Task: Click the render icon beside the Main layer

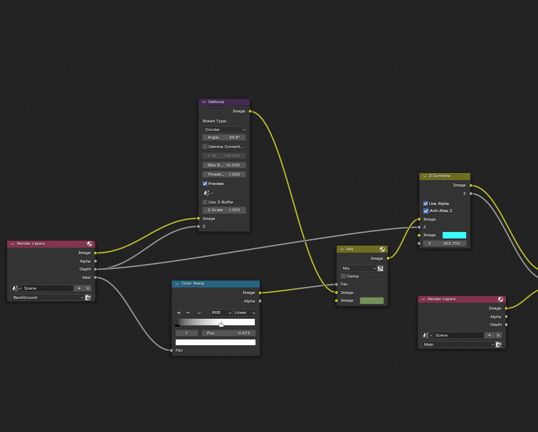Action: coord(499,344)
